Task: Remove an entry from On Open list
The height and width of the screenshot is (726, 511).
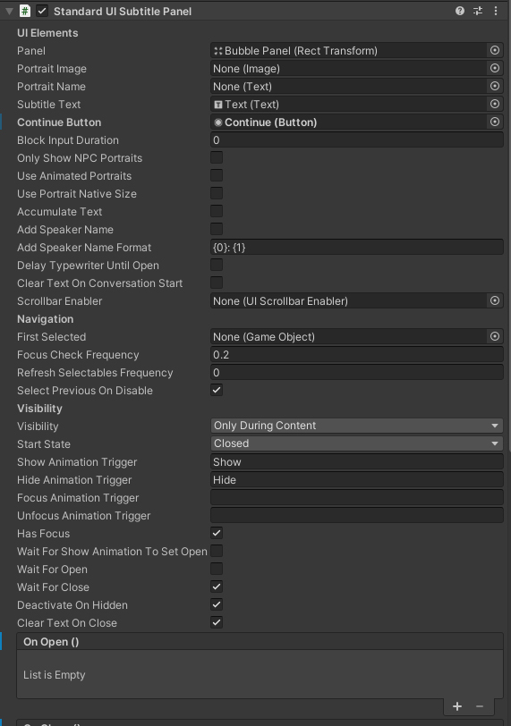Action: coord(480,706)
